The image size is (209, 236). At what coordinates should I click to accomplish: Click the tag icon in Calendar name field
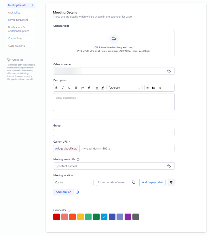click(169, 71)
